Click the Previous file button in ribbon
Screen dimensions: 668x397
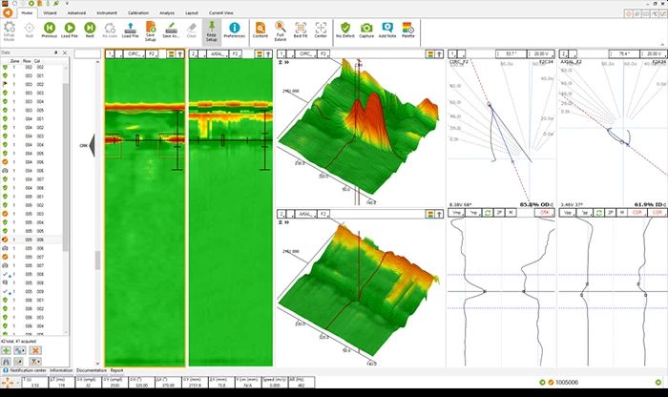(50, 28)
